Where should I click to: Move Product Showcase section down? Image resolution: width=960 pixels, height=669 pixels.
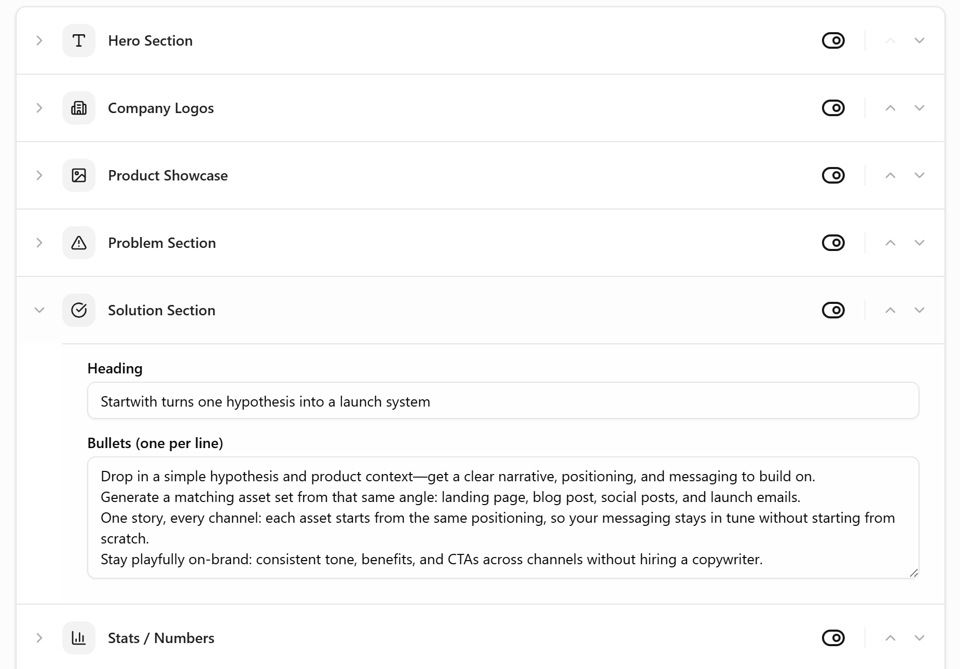(920, 175)
